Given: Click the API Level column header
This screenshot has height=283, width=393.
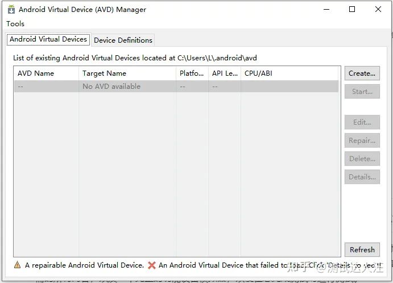Looking at the screenshot, I should tap(225, 73).
